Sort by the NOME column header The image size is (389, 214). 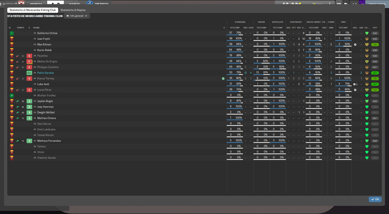click(x=36, y=28)
